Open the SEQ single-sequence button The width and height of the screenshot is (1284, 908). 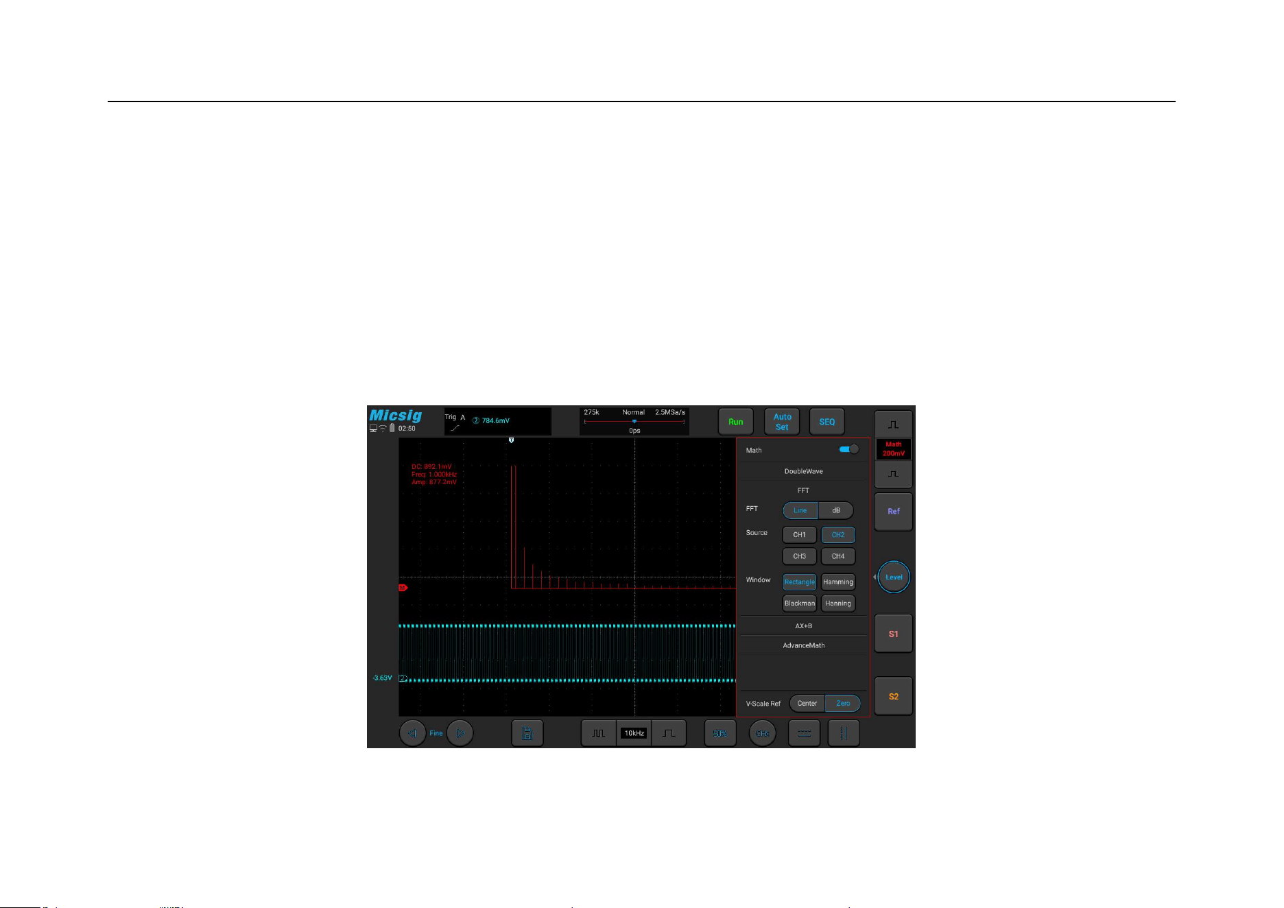click(x=827, y=422)
